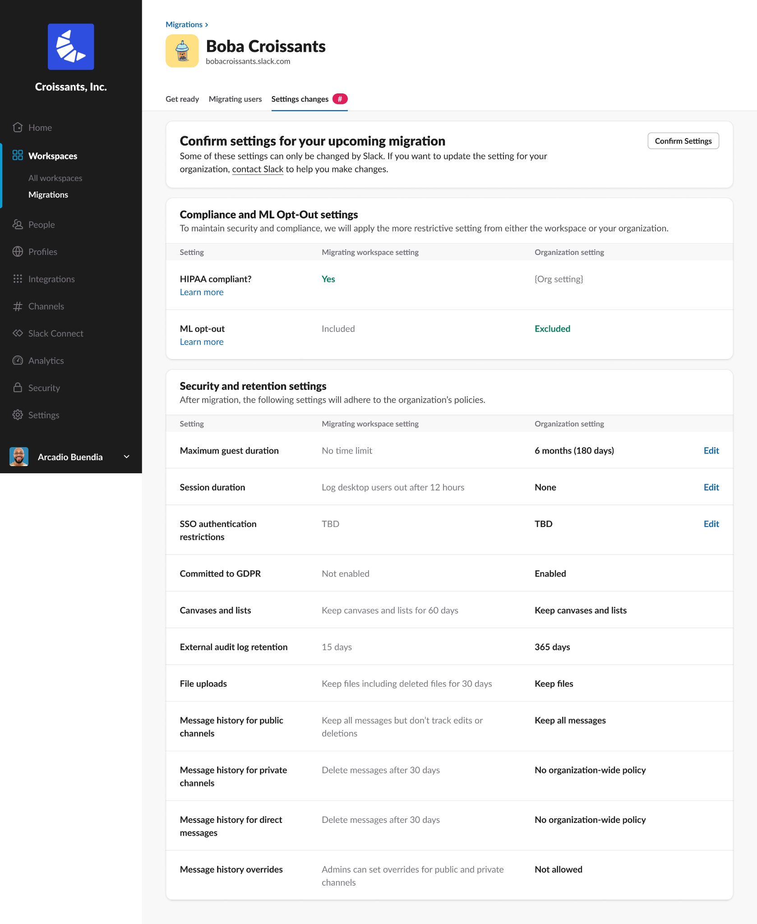Click the External audit log retention label
This screenshot has width=757, height=924.
coord(234,647)
